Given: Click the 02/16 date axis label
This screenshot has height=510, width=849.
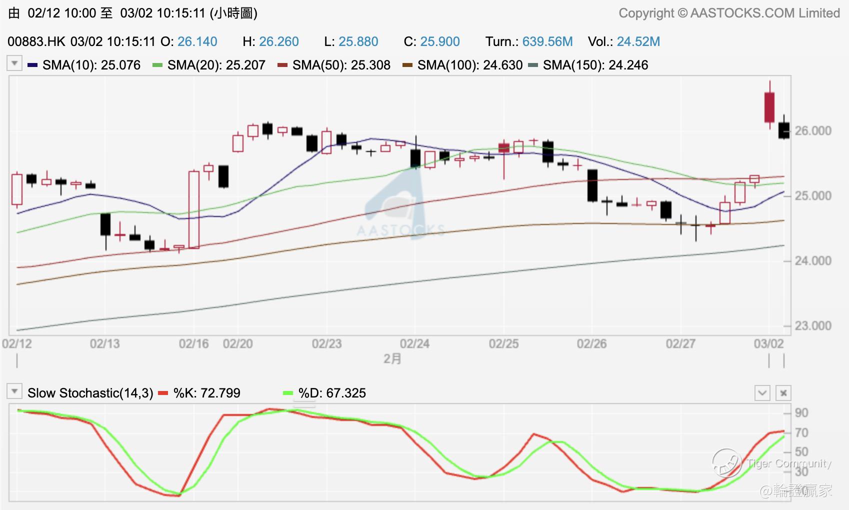Looking at the screenshot, I should pos(194,344).
